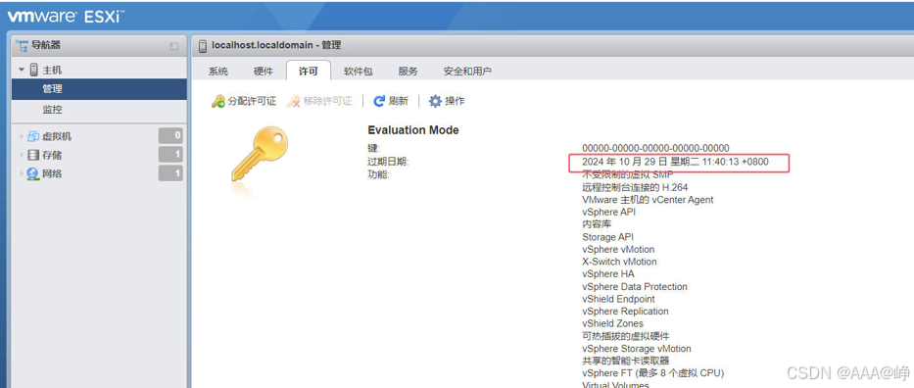The height and width of the screenshot is (388, 914).
Task: Expand the 存储 tree arrow
Action: click(23, 155)
